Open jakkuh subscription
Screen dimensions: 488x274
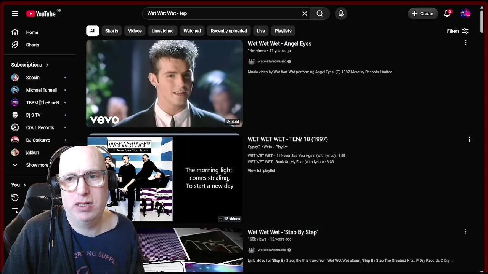click(x=32, y=153)
